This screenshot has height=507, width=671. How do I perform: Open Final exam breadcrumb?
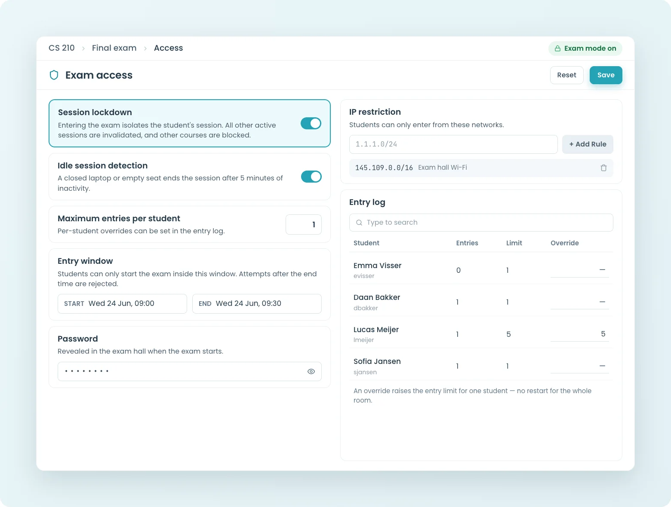click(114, 48)
